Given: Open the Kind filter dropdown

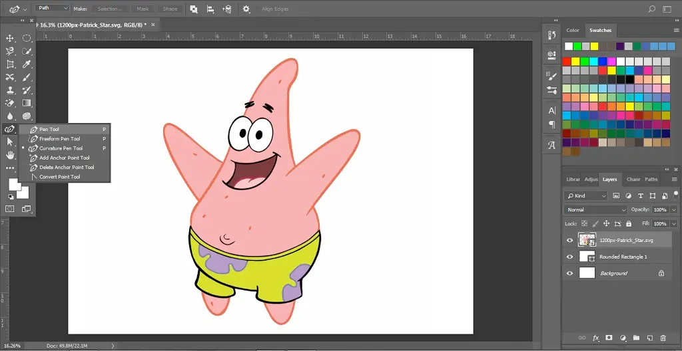Looking at the screenshot, I should tap(585, 196).
